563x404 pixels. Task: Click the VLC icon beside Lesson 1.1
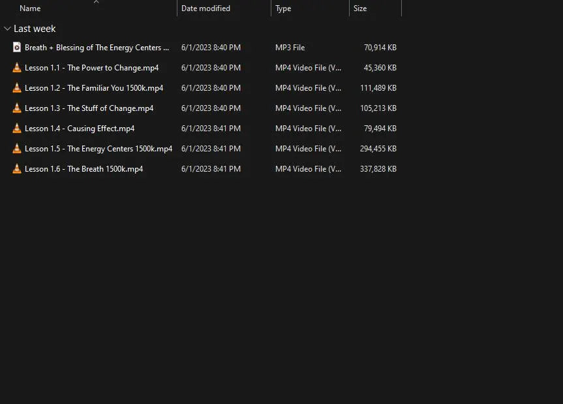[x=17, y=67]
